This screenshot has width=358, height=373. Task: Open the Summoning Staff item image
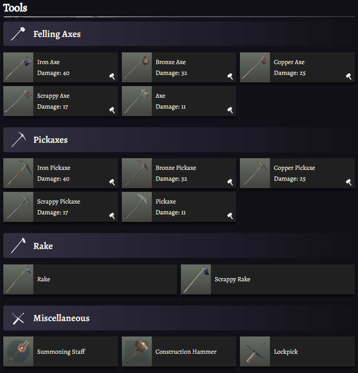(x=18, y=351)
